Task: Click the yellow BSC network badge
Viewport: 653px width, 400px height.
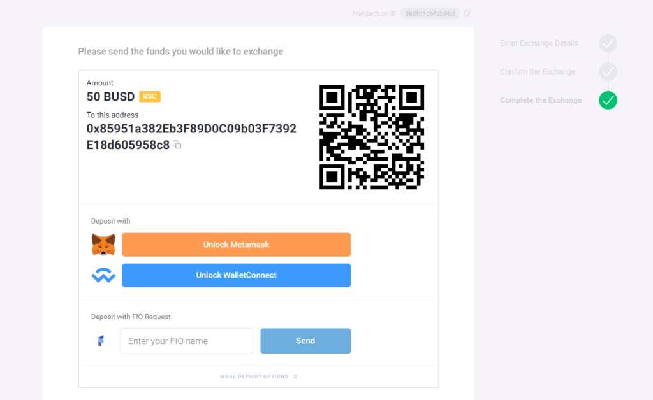Action: [x=150, y=97]
